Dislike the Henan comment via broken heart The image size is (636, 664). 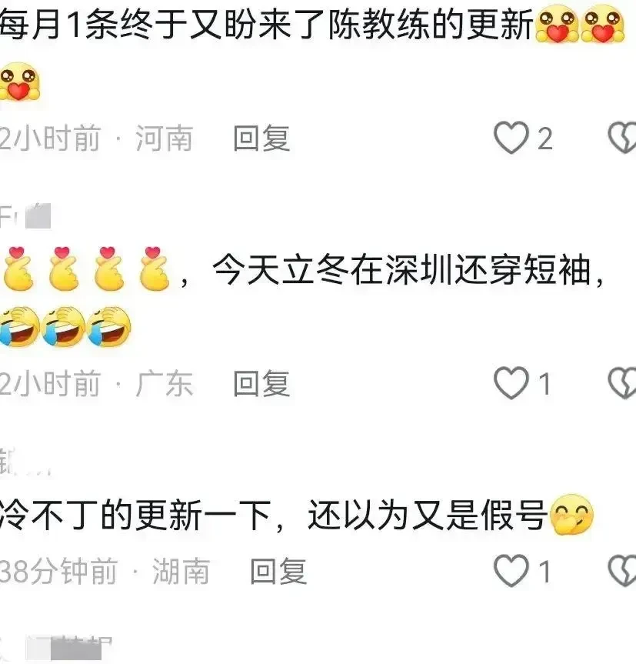pos(621,138)
